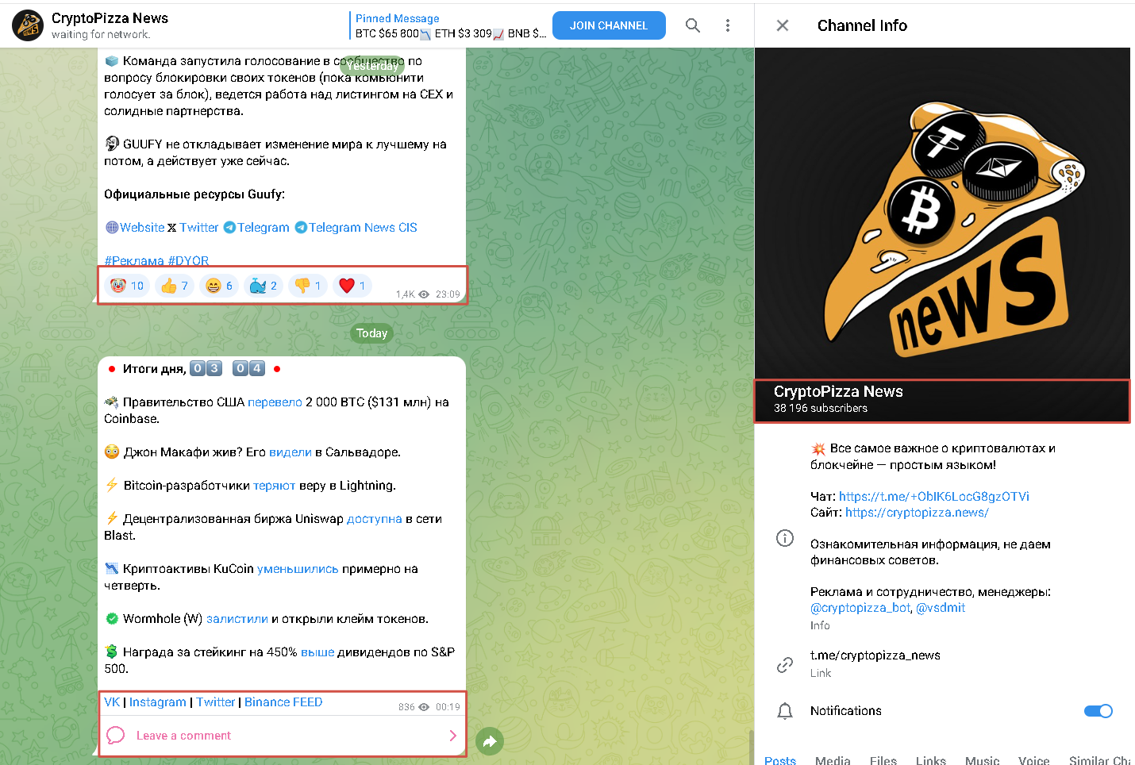The height and width of the screenshot is (765, 1135).
Task: Open the Guufy Website link
Action: click(142, 227)
